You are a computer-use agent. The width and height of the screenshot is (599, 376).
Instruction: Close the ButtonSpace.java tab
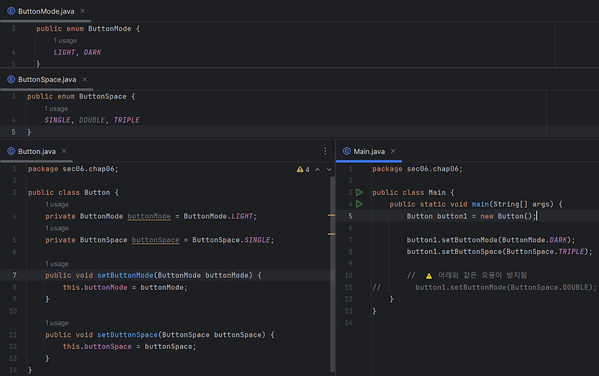(x=85, y=79)
